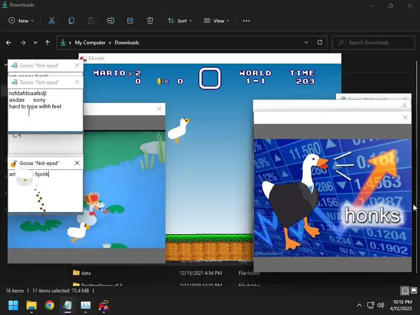Open the volume speaker tray icon
420x315 pixels.
[x=380, y=305]
